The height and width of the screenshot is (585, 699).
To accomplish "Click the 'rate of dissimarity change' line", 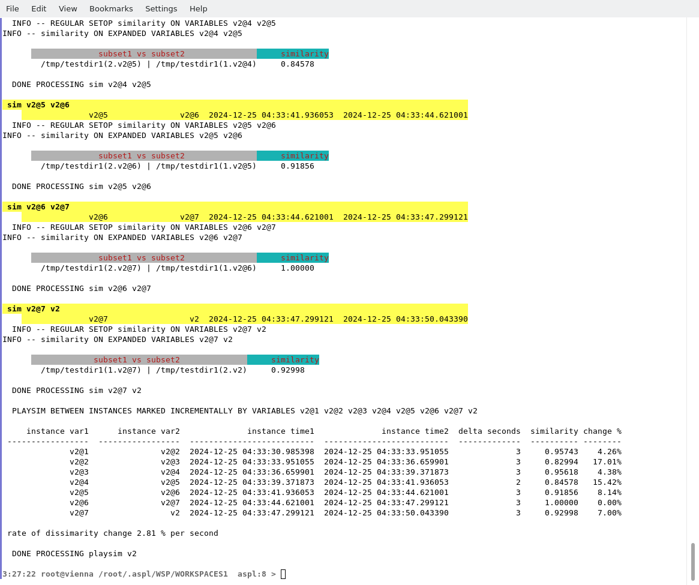I will click(x=113, y=533).
